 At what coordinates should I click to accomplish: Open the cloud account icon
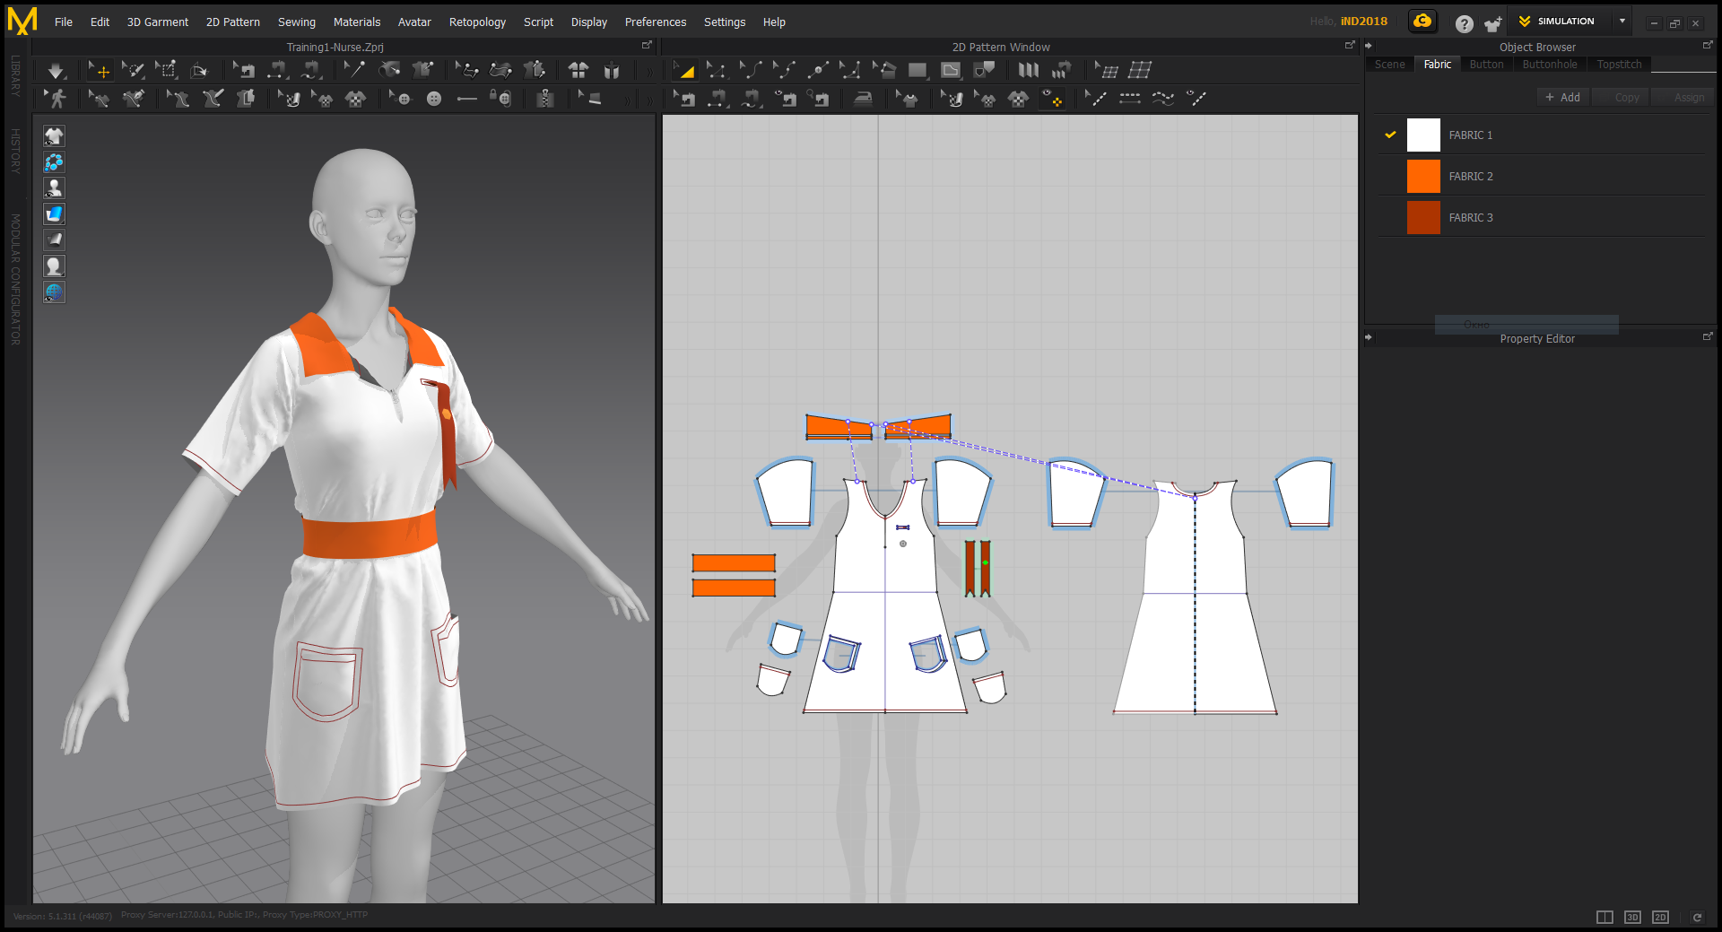pos(1422,22)
